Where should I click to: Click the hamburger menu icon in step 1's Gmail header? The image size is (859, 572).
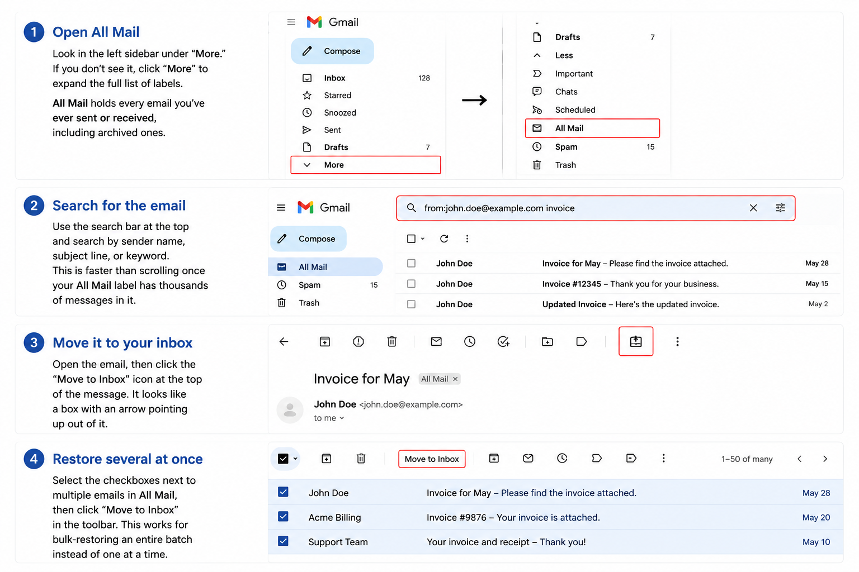(291, 22)
